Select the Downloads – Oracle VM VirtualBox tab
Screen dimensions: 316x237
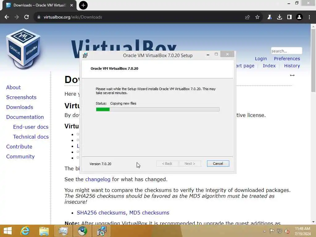(x=39, y=5)
